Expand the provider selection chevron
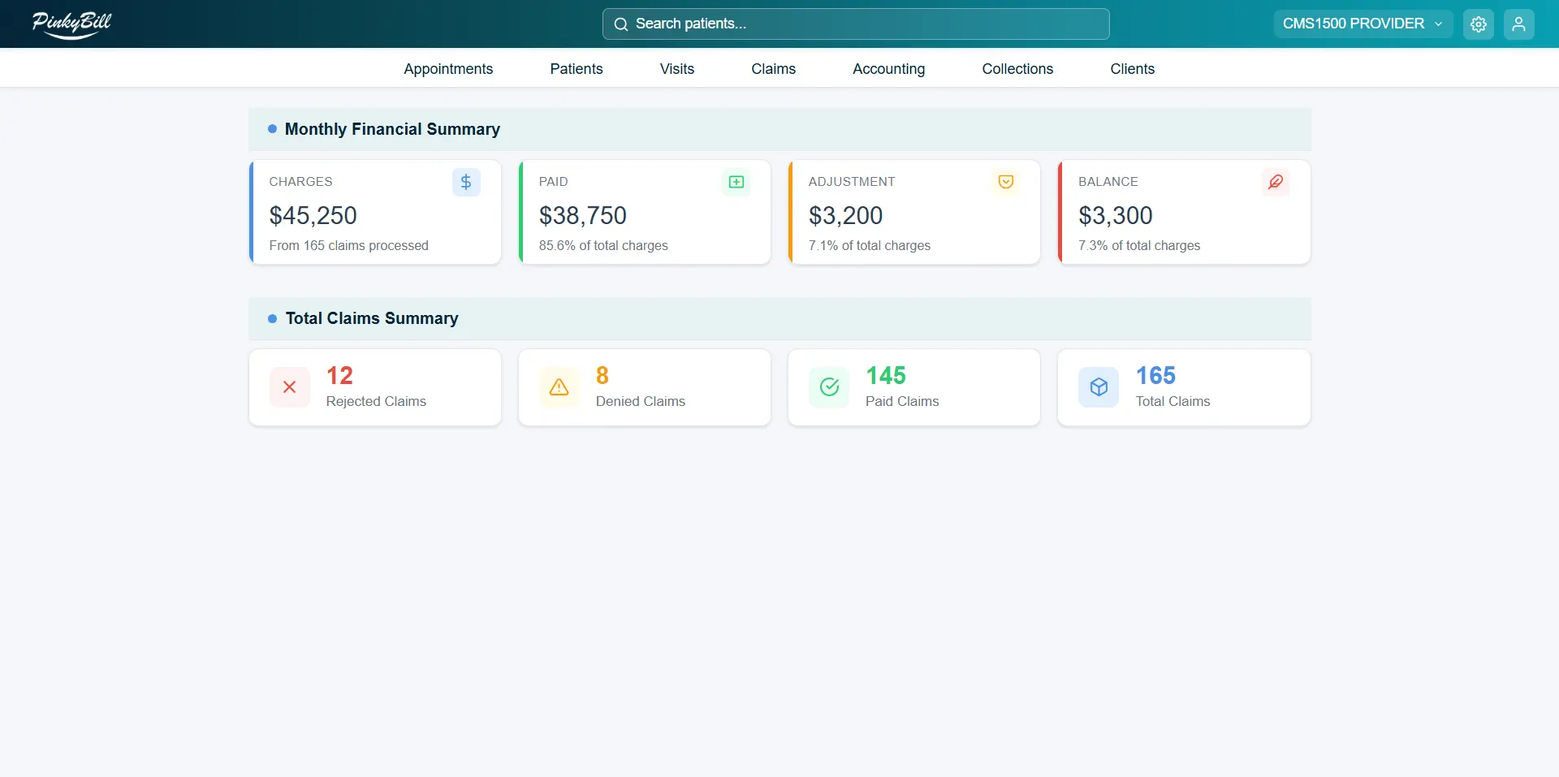This screenshot has height=777, width=1559. [x=1439, y=24]
